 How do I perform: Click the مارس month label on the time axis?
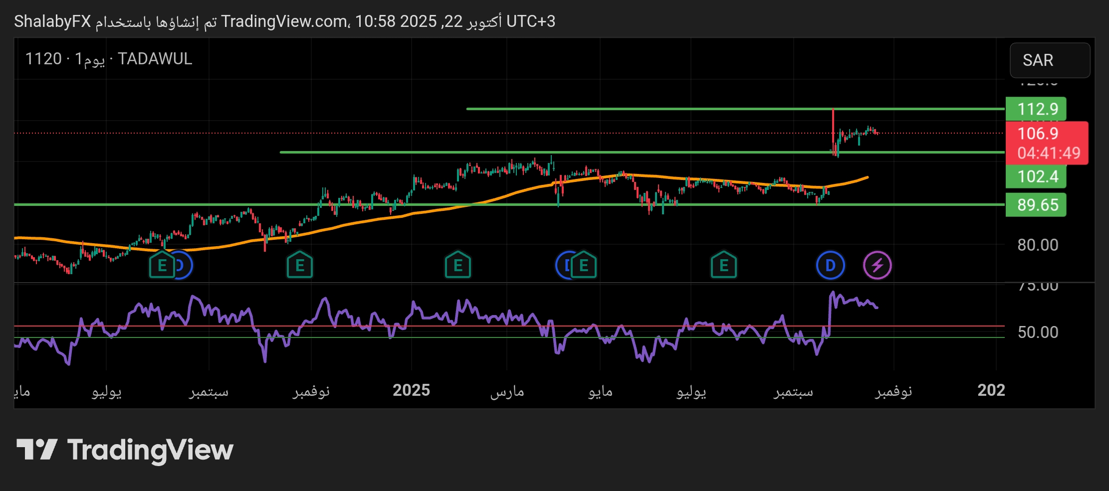507,391
